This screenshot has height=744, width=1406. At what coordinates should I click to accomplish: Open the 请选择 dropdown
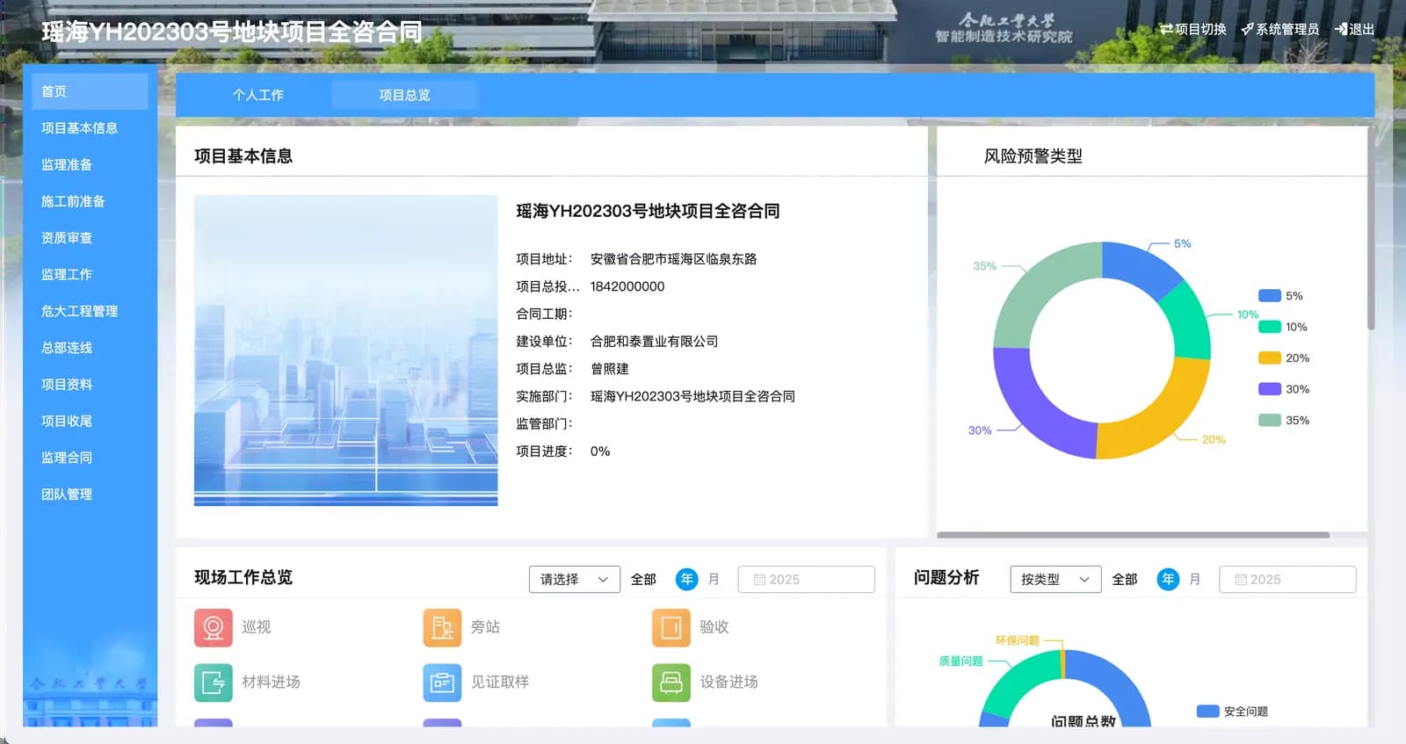click(x=575, y=580)
